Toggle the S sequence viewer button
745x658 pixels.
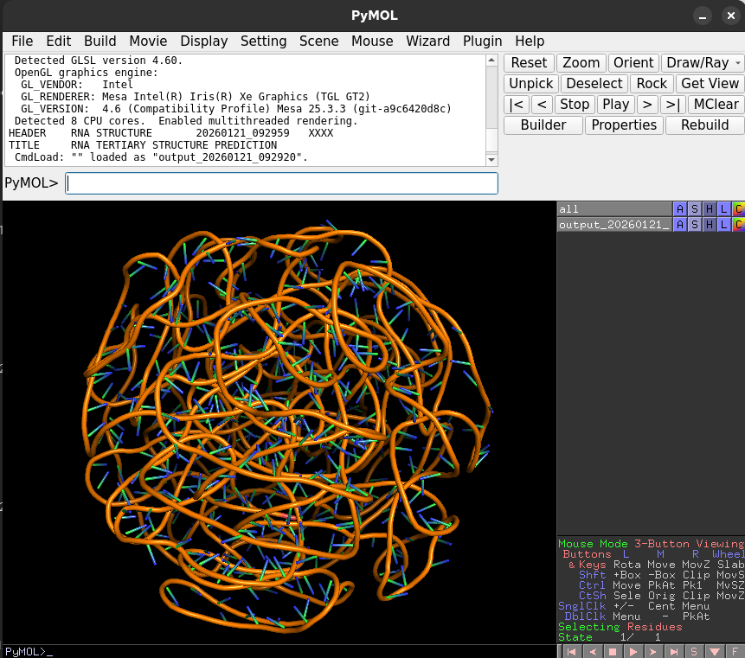point(694,652)
